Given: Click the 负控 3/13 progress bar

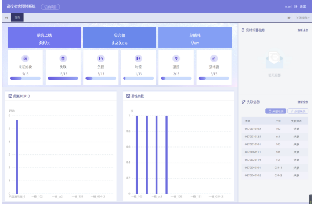Looking at the screenshot, I should click(x=100, y=78).
